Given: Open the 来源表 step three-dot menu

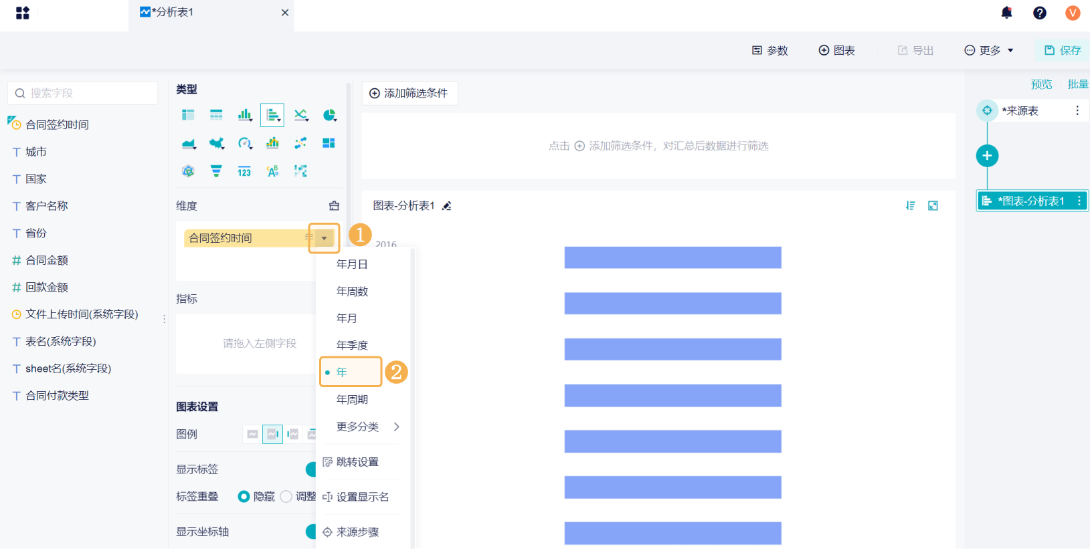Looking at the screenshot, I should coord(1077,110).
